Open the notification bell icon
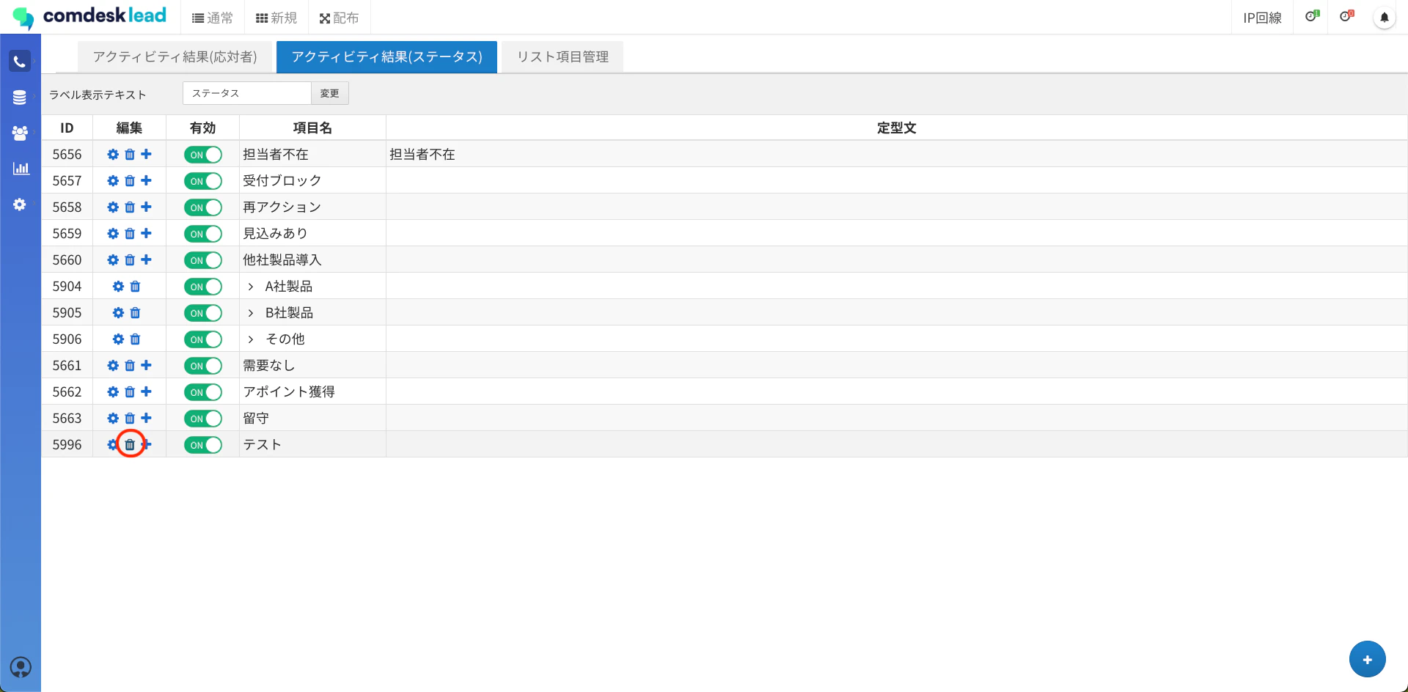Viewport: 1408px width, 692px height. click(x=1384, y=17)
